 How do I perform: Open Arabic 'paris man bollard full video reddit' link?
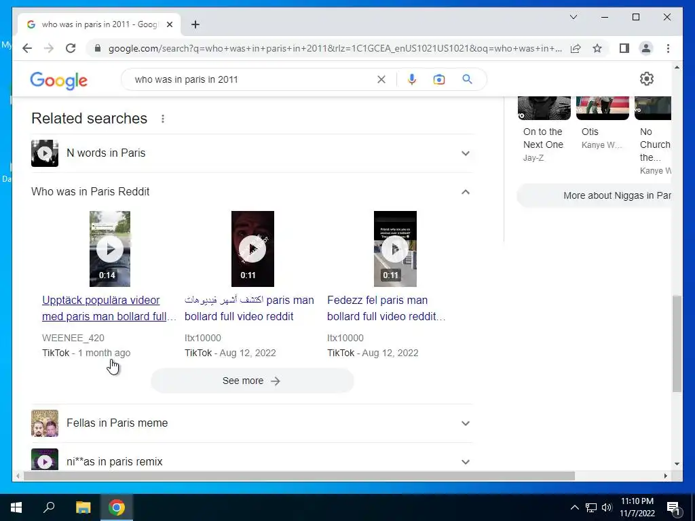(x=249, y=309)
